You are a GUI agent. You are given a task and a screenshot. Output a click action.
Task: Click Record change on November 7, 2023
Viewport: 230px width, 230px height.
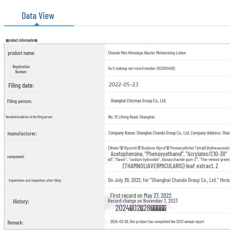click(x=143, y=201)
